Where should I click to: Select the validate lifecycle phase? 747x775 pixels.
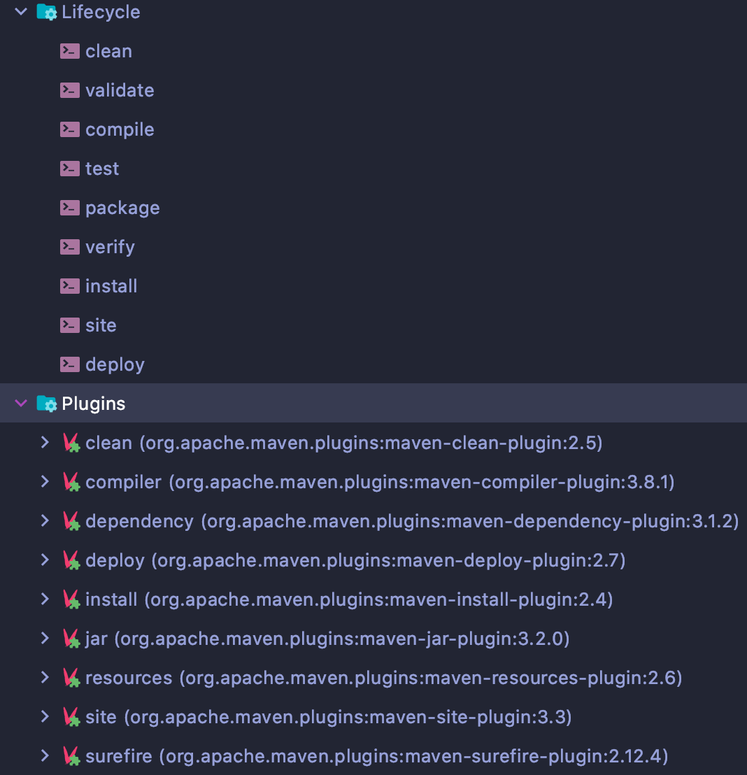120,90
